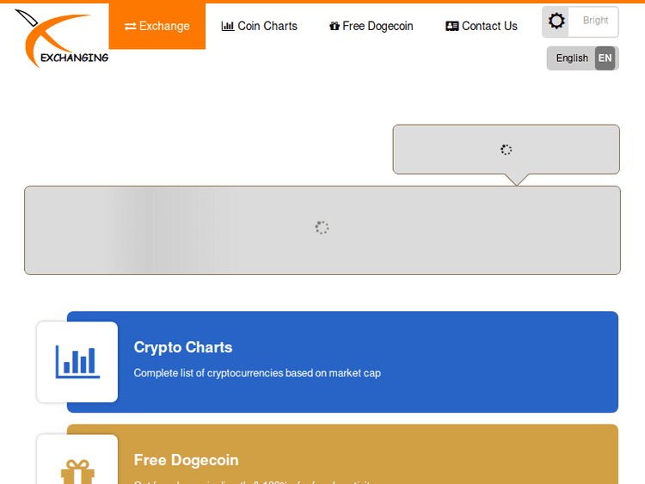Click the small gift icon in navigation
This screenshot has width=645, height=484.
point(334,27)
